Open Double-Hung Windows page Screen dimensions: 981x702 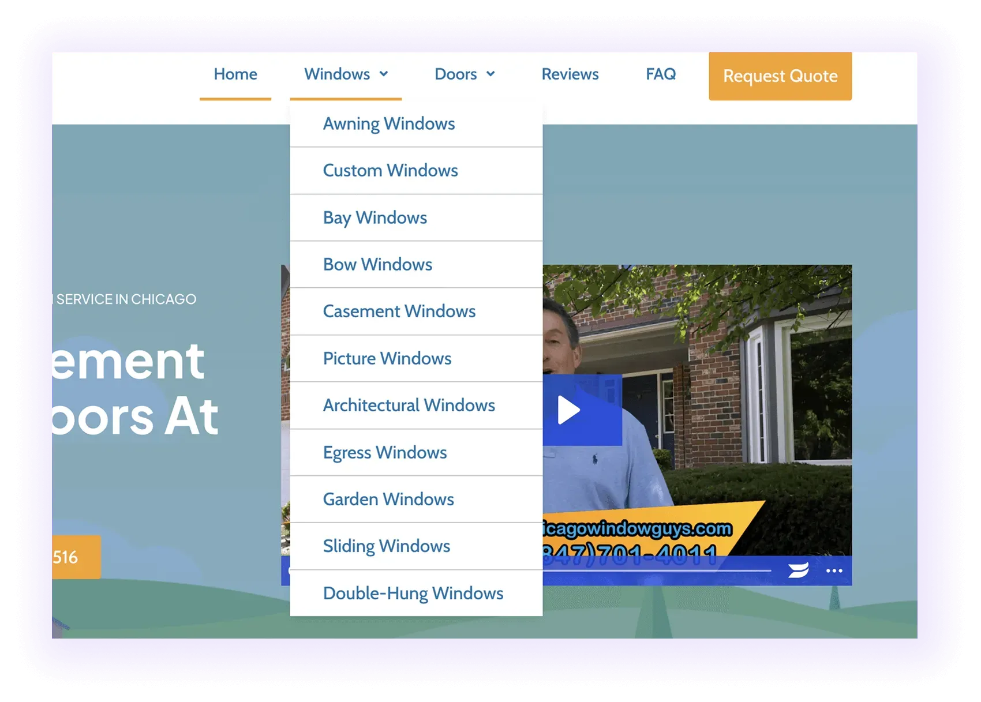pos(416,593)
